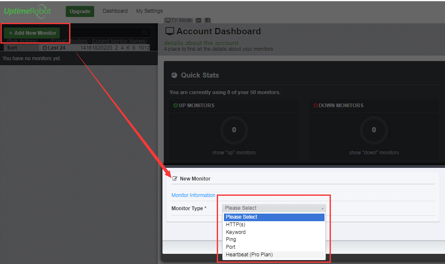The width and height of the screenshot is (445, 264).
Task: Choose Ping monitor type
Action: [274, 239]
